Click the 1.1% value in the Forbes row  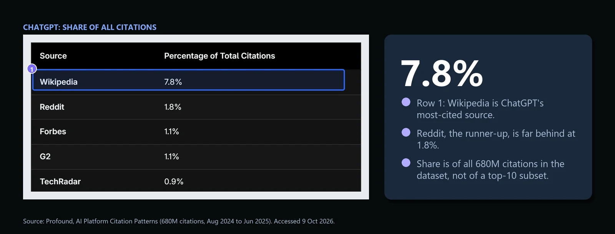(171, 131)
